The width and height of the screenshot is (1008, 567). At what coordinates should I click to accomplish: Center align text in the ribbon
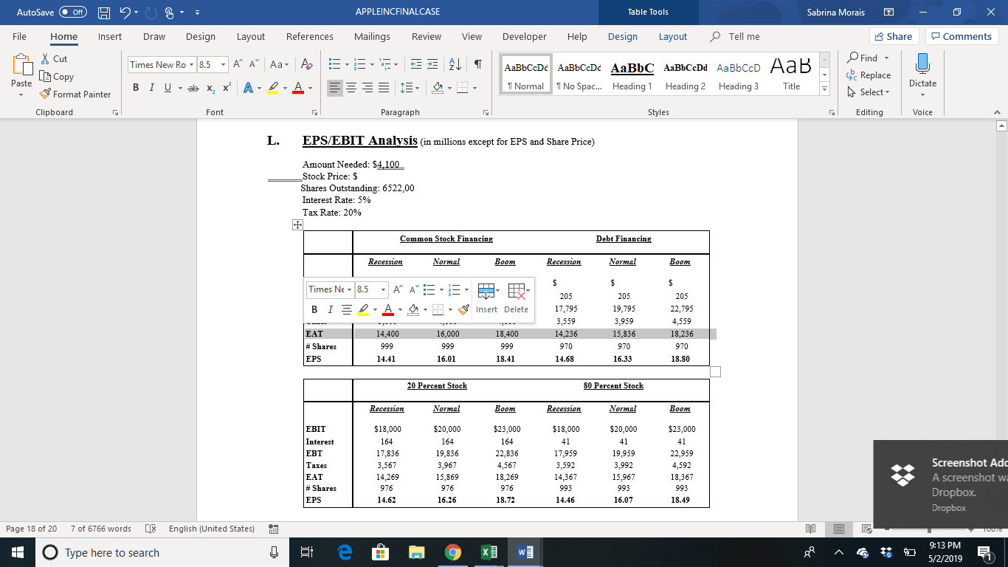click(x=351, y=89)
